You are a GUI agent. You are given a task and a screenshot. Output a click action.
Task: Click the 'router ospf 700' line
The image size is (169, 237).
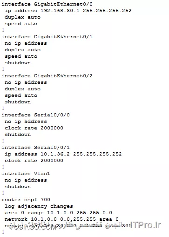click(x=26, y=200)
